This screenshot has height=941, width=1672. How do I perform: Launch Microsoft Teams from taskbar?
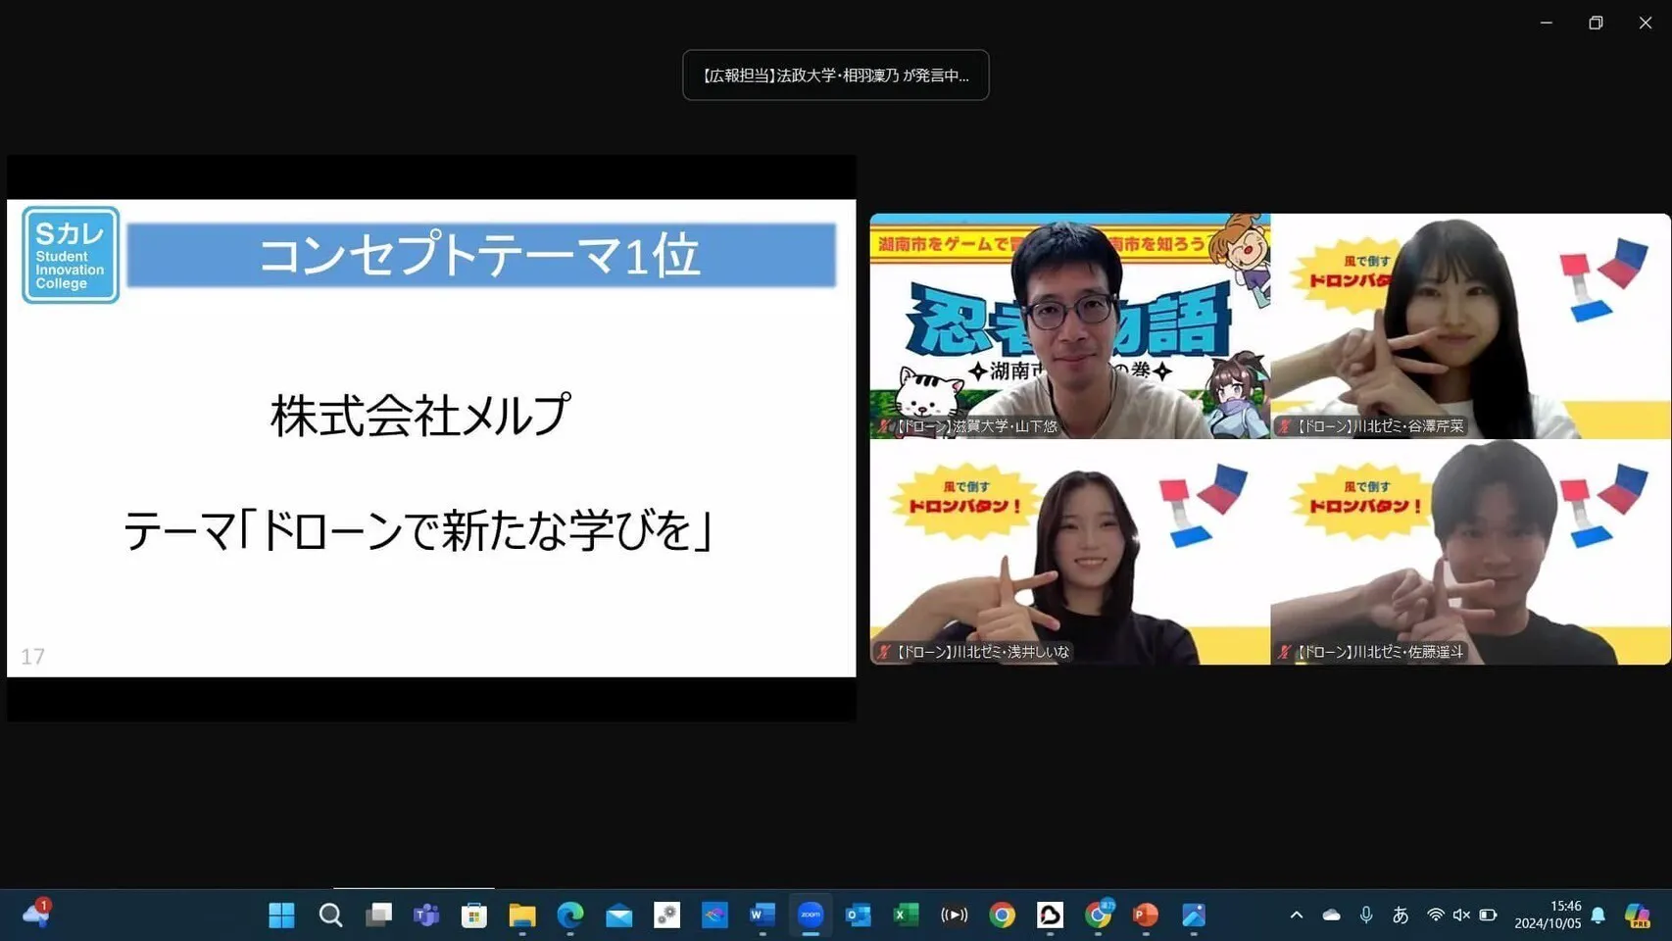426,915
